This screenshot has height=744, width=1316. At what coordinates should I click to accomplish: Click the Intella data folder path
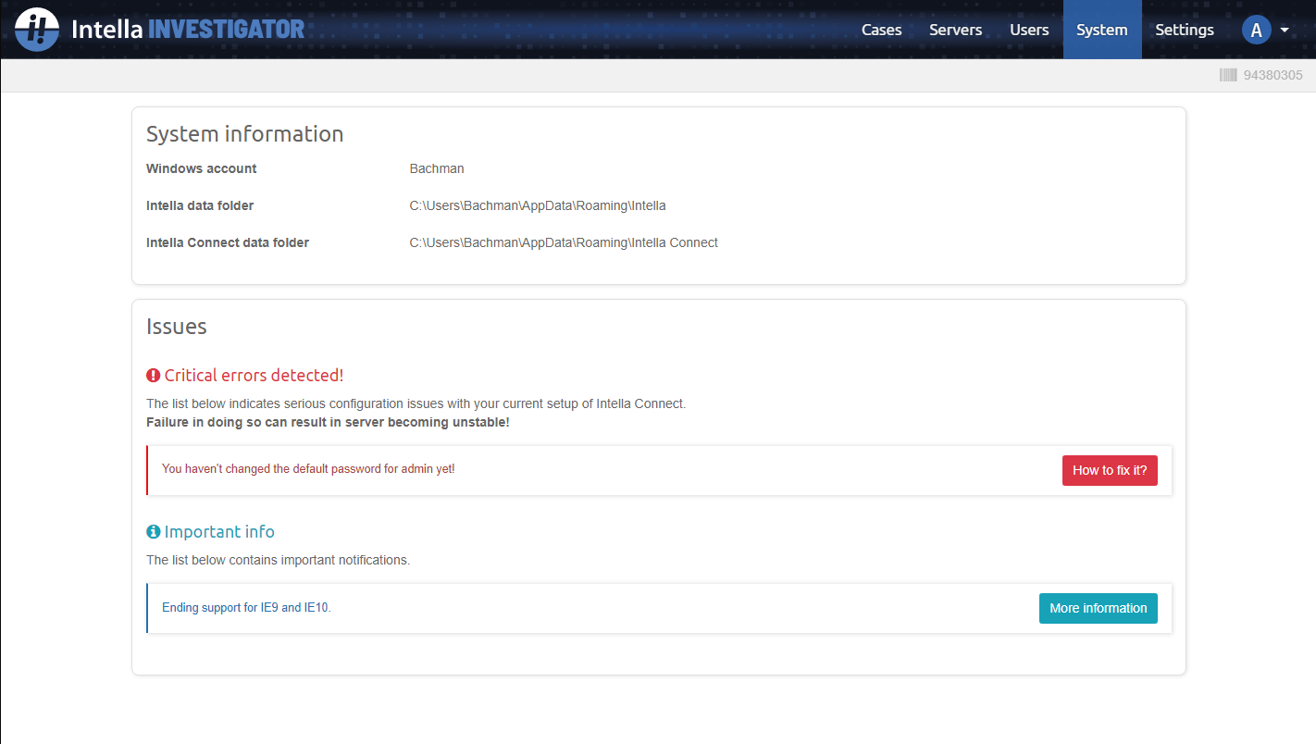537,205
